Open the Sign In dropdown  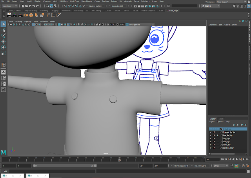coord(210,6)
